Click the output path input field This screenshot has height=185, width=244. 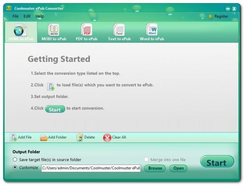(x=91, y=168)
